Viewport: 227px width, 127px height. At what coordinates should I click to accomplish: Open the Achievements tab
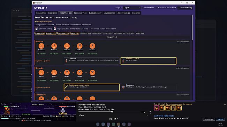coord(124,13)
